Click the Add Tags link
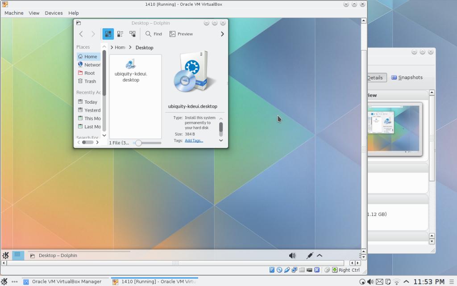 pos(194,140)
